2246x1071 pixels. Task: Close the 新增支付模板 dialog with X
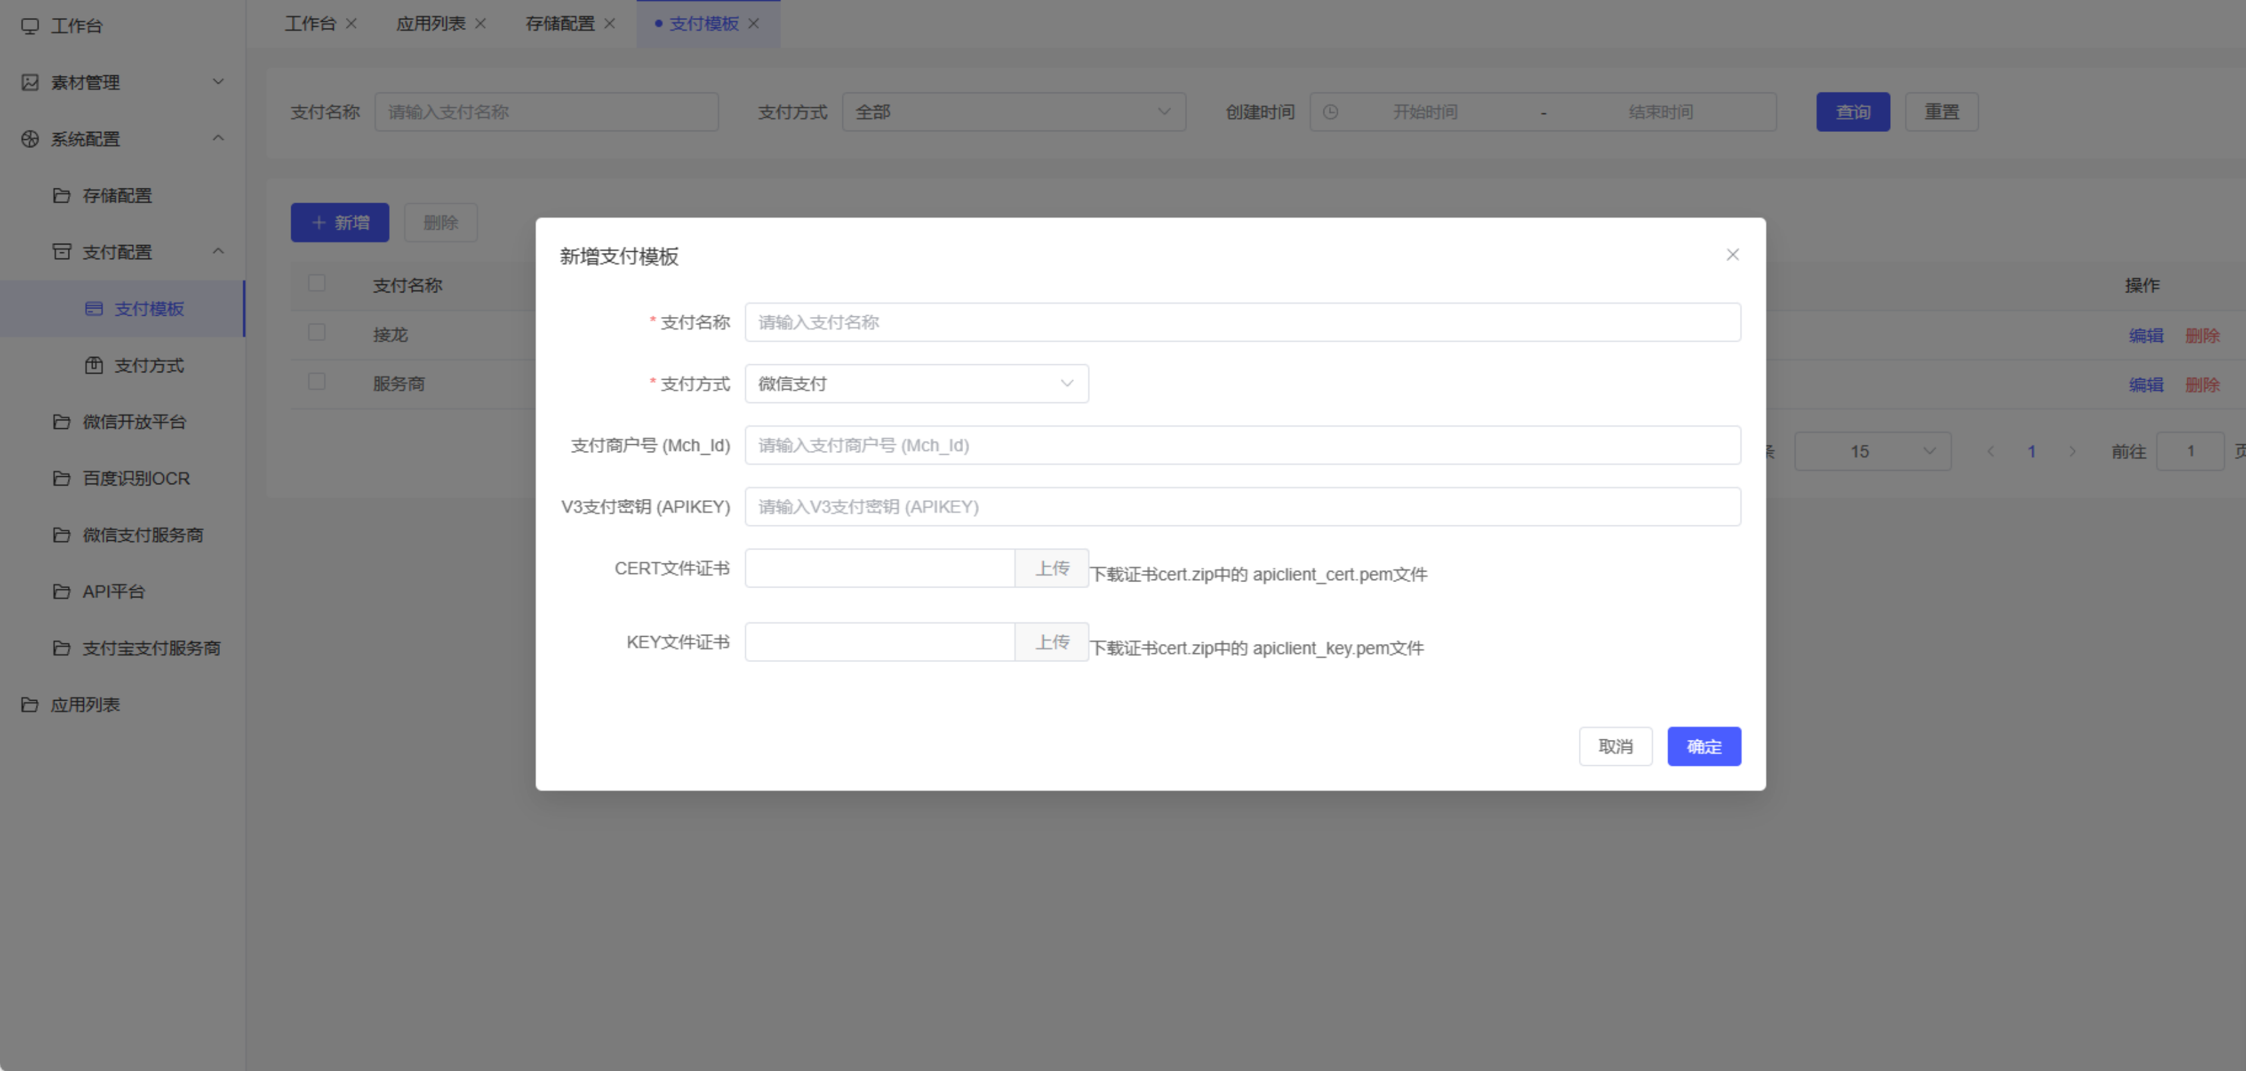pyautogui.click(x=1732, y=254)
